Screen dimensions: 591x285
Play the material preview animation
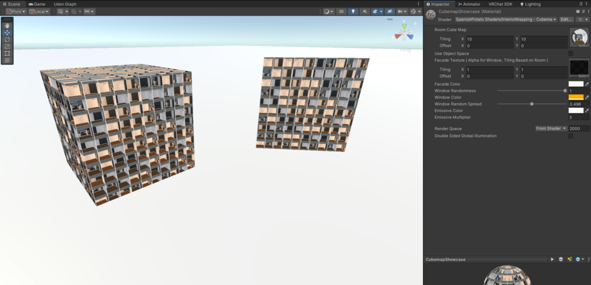click(552, 259)
